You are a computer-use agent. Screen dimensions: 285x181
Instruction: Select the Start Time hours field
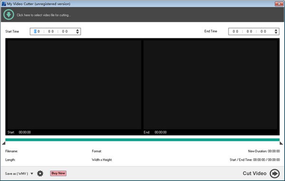coord(37,31)
